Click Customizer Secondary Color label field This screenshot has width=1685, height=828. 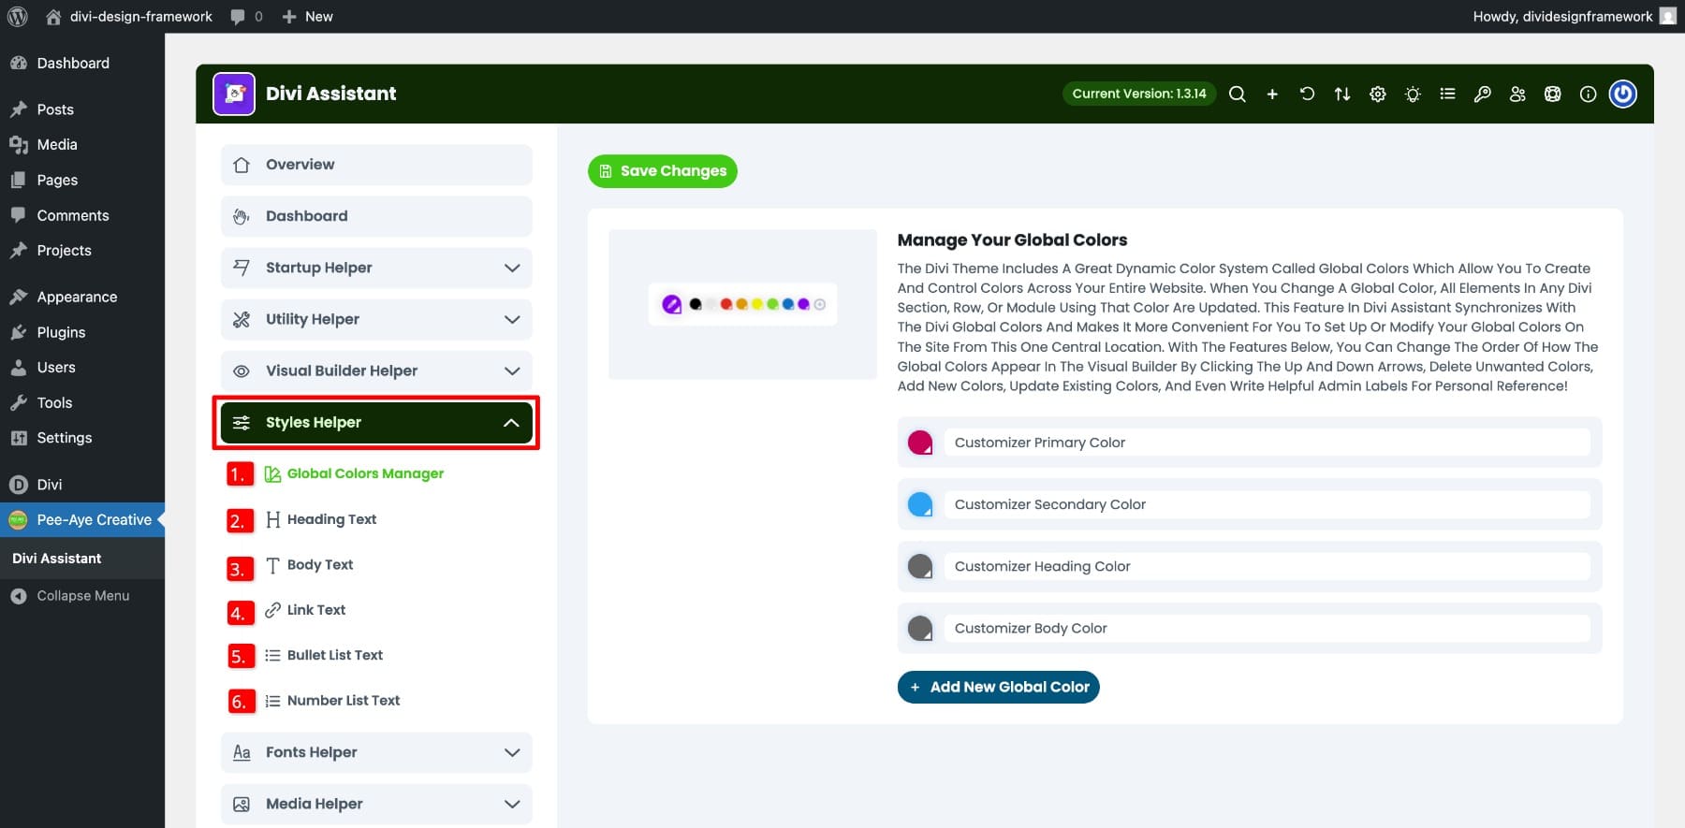click(1267, 504)
